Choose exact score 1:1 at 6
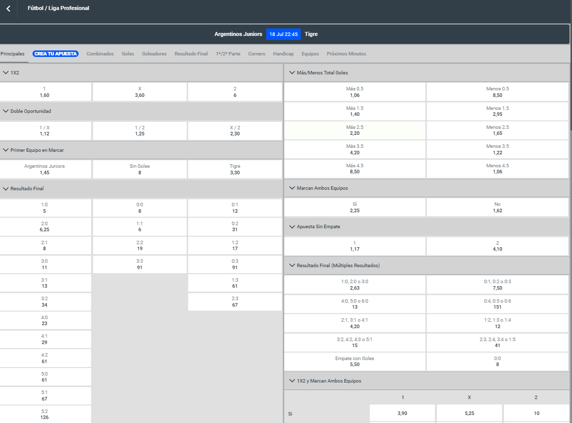The width and height of the screenshot is (572, 423). pos(140,226)
